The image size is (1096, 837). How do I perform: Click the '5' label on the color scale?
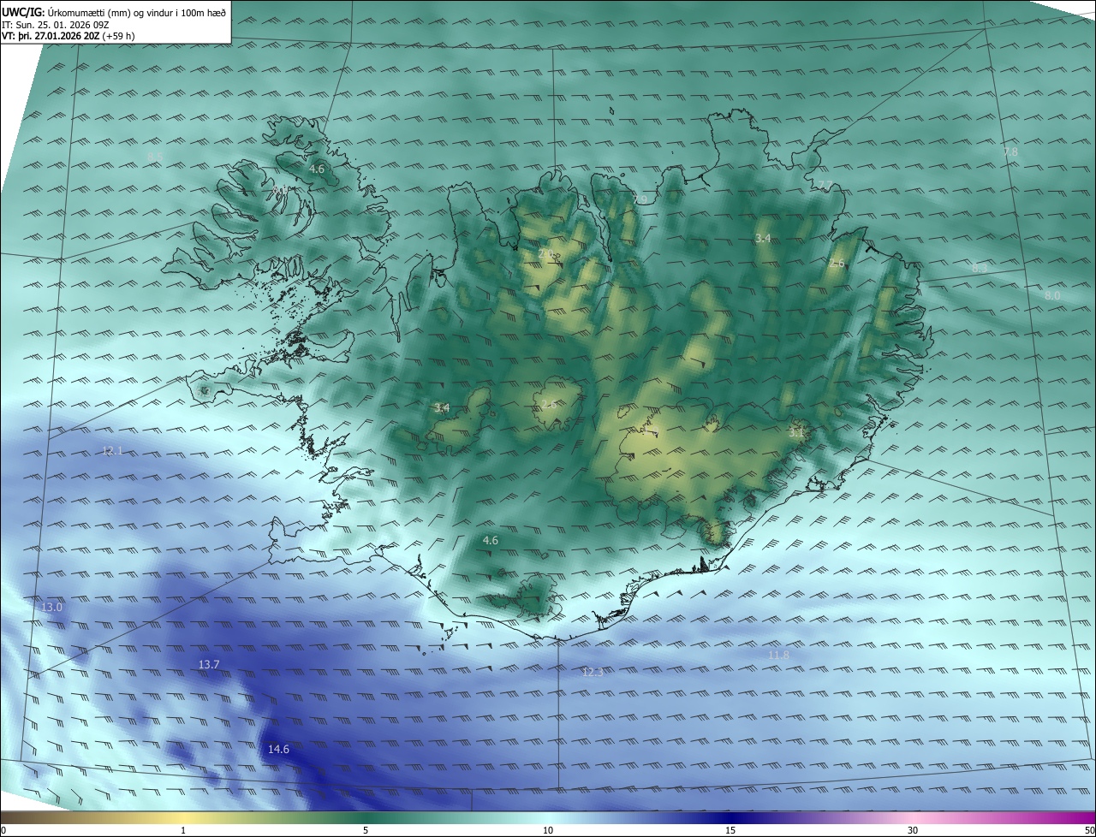(x=366, y=830)
